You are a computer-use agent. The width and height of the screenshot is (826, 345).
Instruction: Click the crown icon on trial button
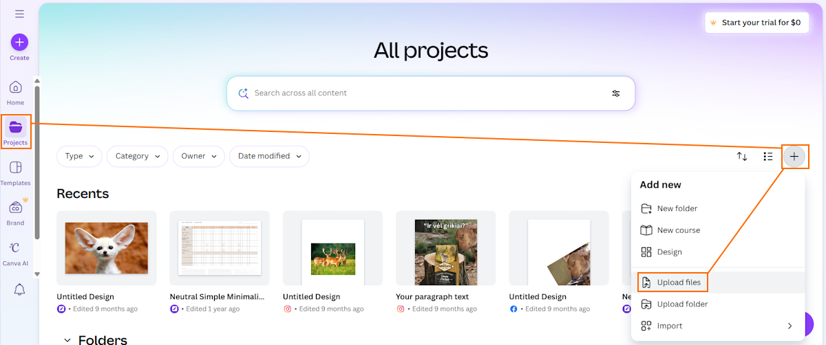[x=714, y=23]
